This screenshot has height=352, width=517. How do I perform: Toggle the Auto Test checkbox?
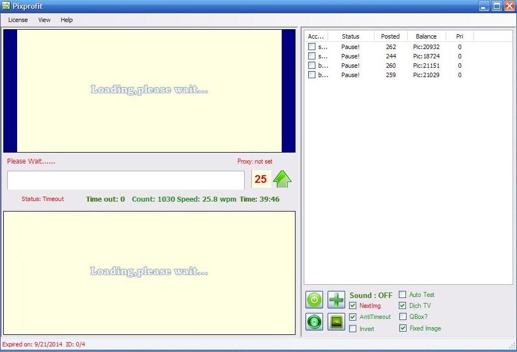[402, 294]
